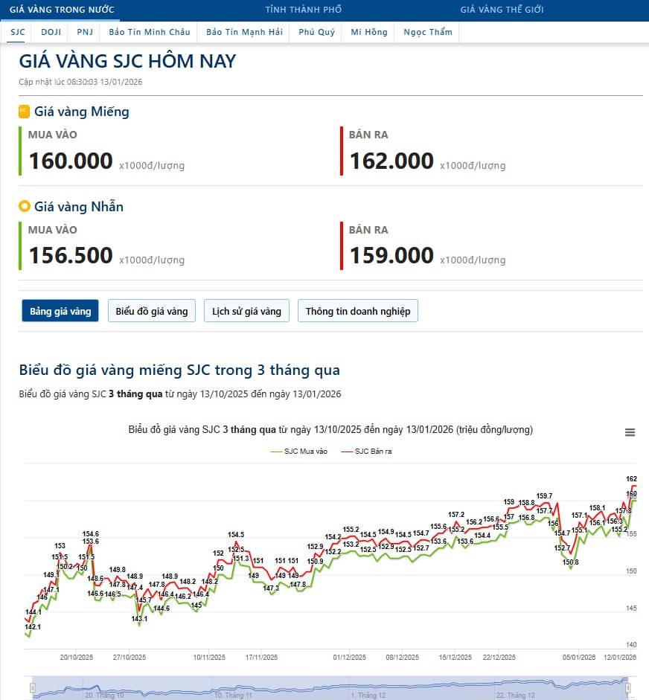The width and height of the screenshot is (649, 700).
Task: Select the PNJ gold brand tab
Action: (x=85, y=32)
